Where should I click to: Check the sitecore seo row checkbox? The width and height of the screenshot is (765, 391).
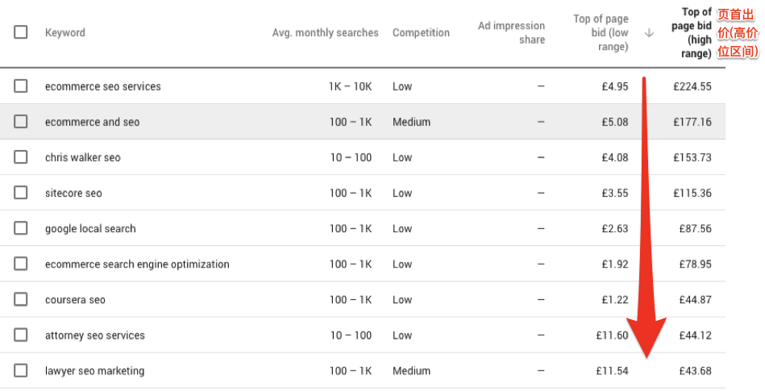[21, 193]
